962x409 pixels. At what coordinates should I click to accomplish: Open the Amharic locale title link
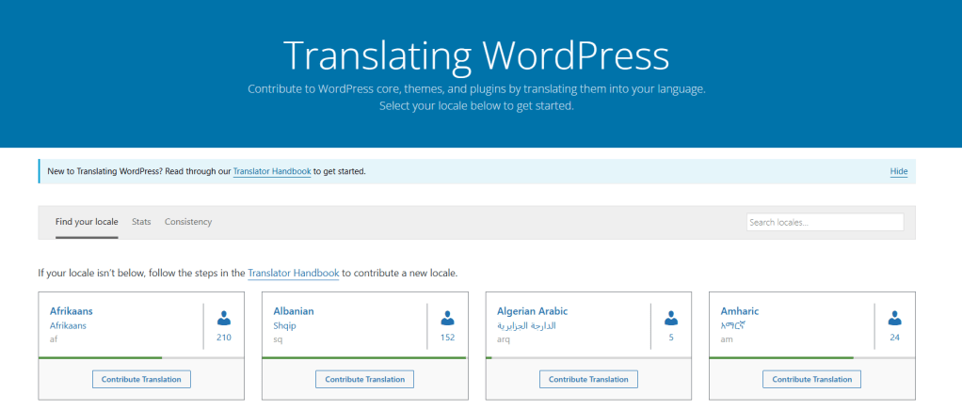click(x=740, y=311)
